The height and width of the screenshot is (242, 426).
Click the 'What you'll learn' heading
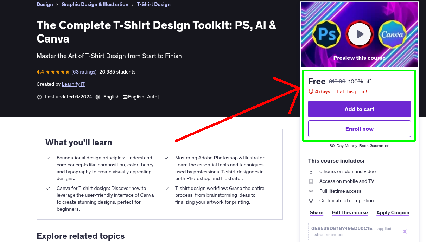[x=79, y=142]
